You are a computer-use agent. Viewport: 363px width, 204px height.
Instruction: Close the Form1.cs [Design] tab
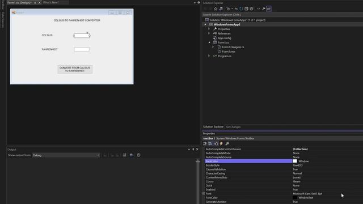[39, 2]
